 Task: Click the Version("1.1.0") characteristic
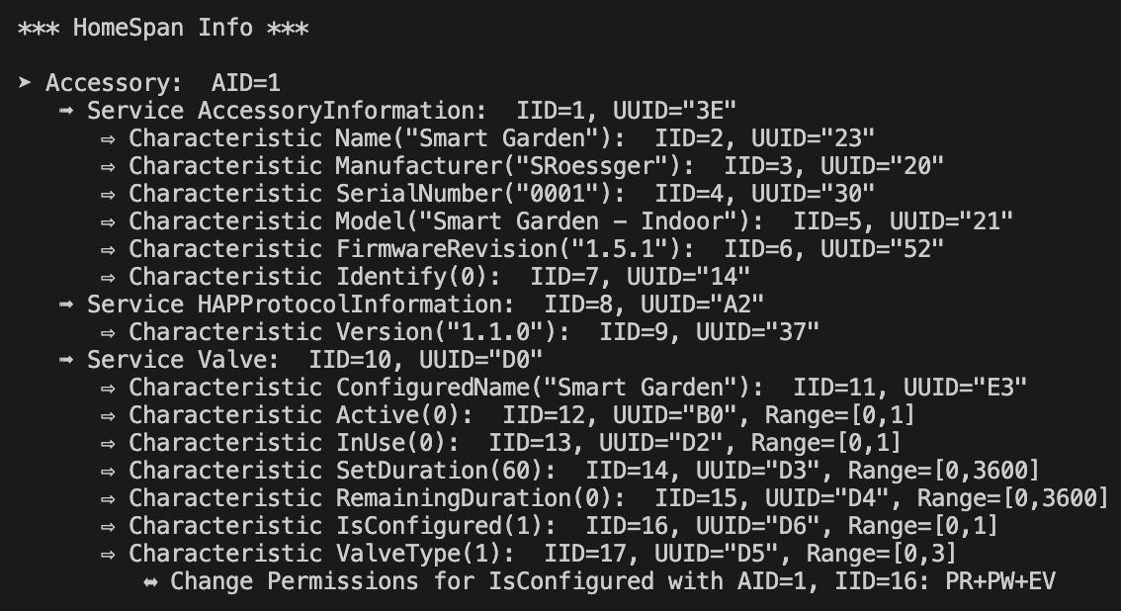[x=453, y=332]
